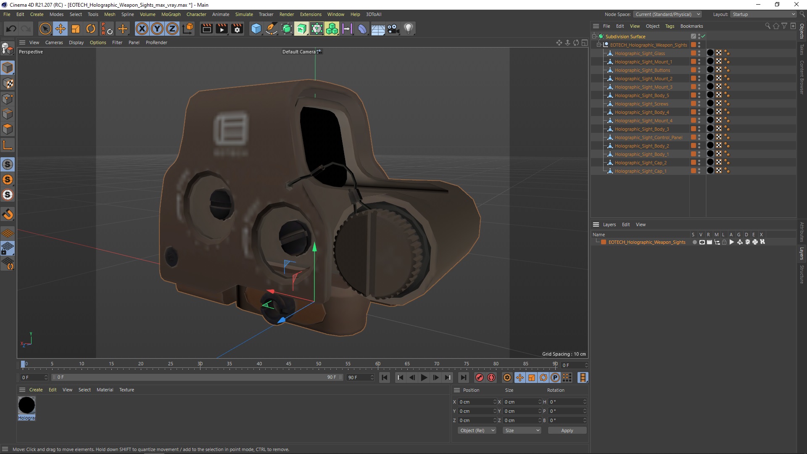Open viewport Cameras menu
The width and height of the screenshot is (807, 454).
tap(54, 42)
